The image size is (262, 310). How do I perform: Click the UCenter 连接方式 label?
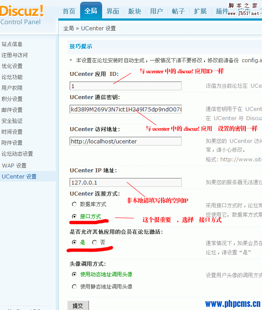tap(95, 193)
